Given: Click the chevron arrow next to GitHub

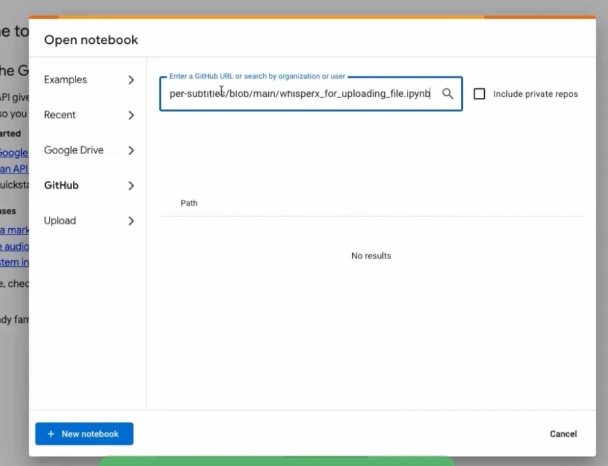Looking at the screenshot, I should 131,186.
